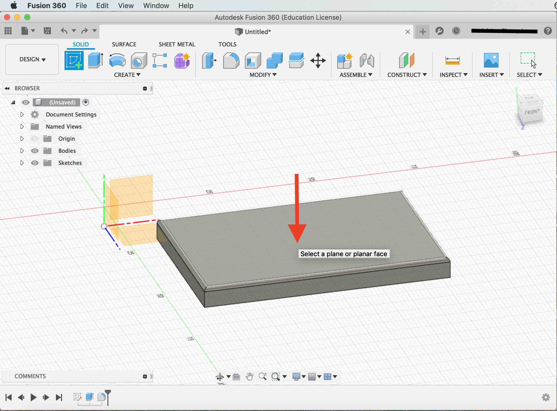Image resolution: width=557 pixels, height=411 pixels.
Task: Switch to SURFACE tab
Action: 124,44
